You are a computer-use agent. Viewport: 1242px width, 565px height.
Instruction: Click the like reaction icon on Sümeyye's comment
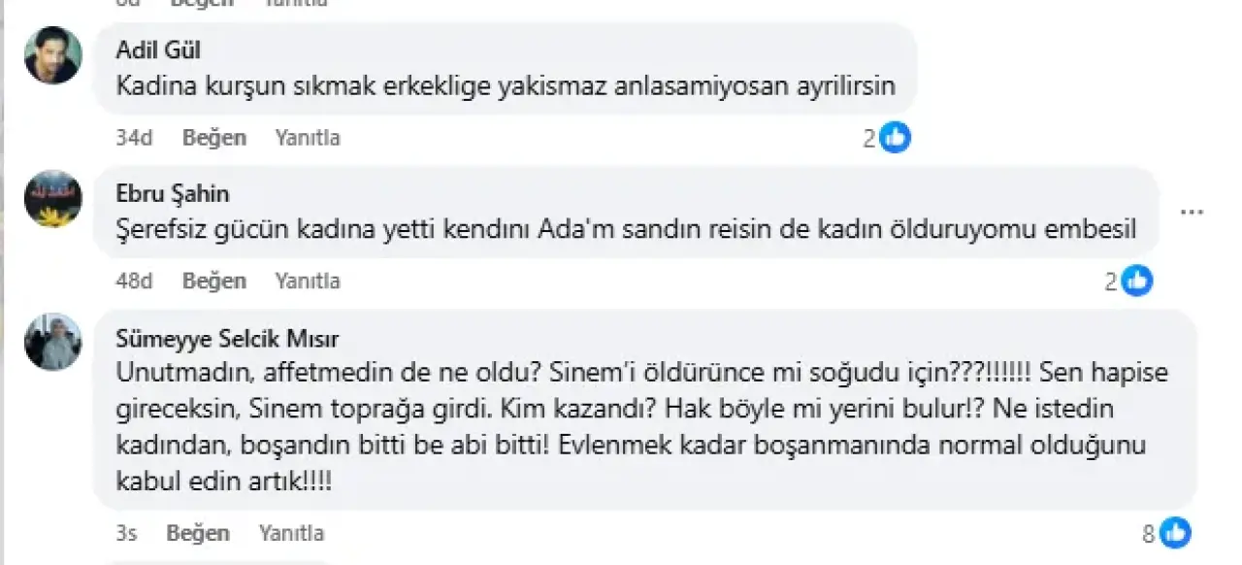pos(1174,533)
